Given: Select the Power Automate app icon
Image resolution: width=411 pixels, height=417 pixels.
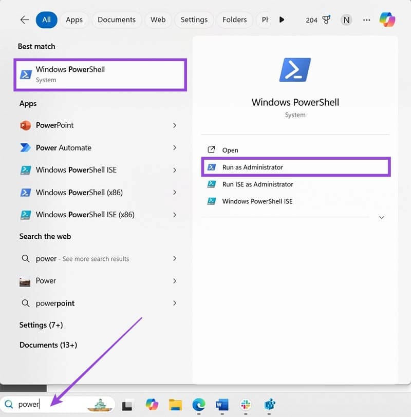Looking at the screenshot, I should click(26, 148).
